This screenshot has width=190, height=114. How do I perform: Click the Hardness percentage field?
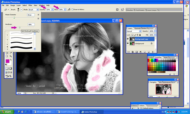coord(31,24)
